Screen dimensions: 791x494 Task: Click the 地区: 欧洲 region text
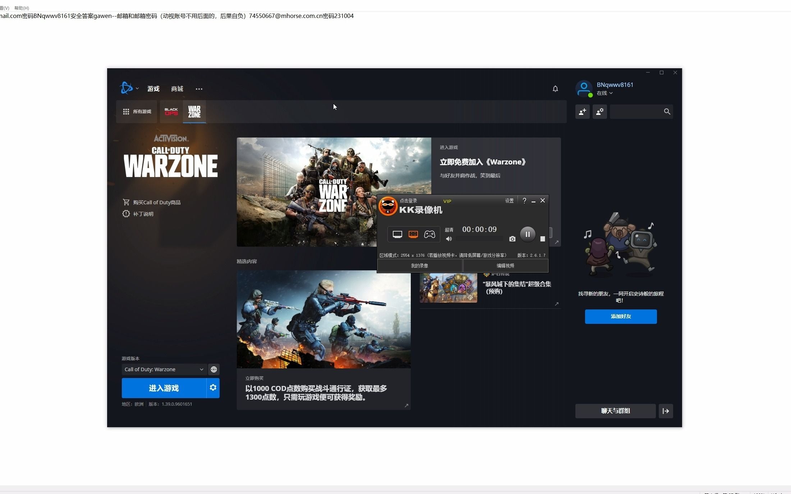(133, 404)
